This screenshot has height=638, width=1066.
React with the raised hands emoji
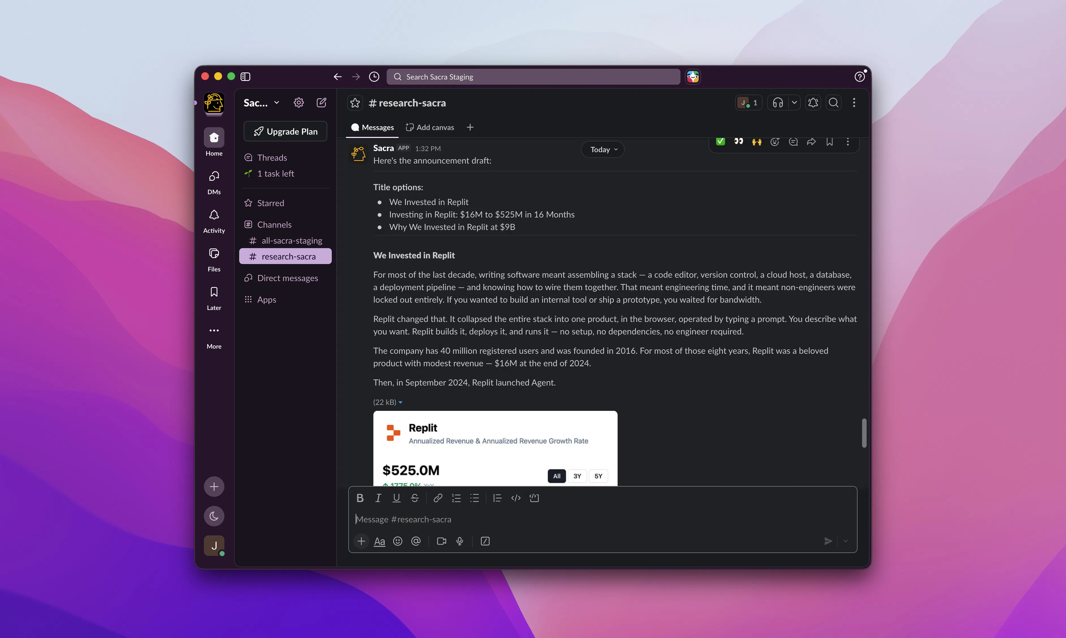point(757,141)
